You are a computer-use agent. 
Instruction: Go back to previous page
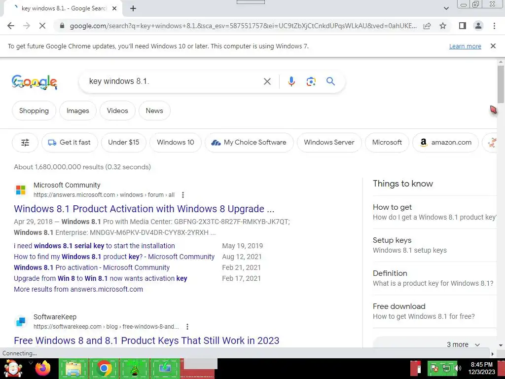click(11, 26)
